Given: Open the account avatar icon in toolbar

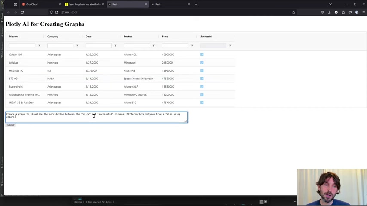Looking at the screenshot, I should [336, 12].
